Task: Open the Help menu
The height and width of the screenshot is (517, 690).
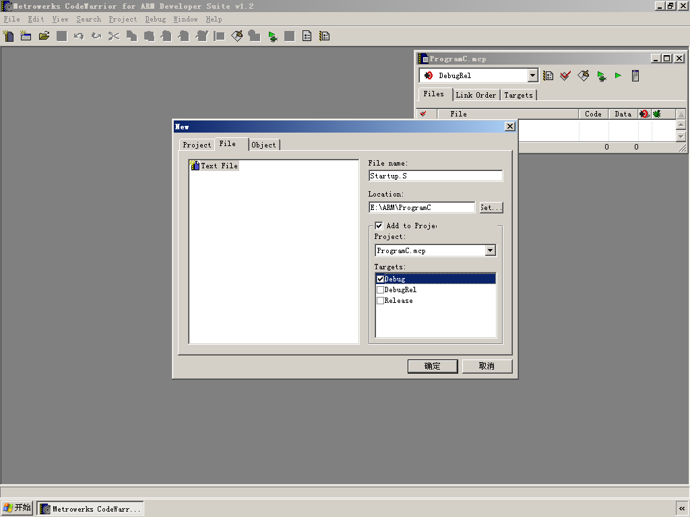Action: [214, 20]
